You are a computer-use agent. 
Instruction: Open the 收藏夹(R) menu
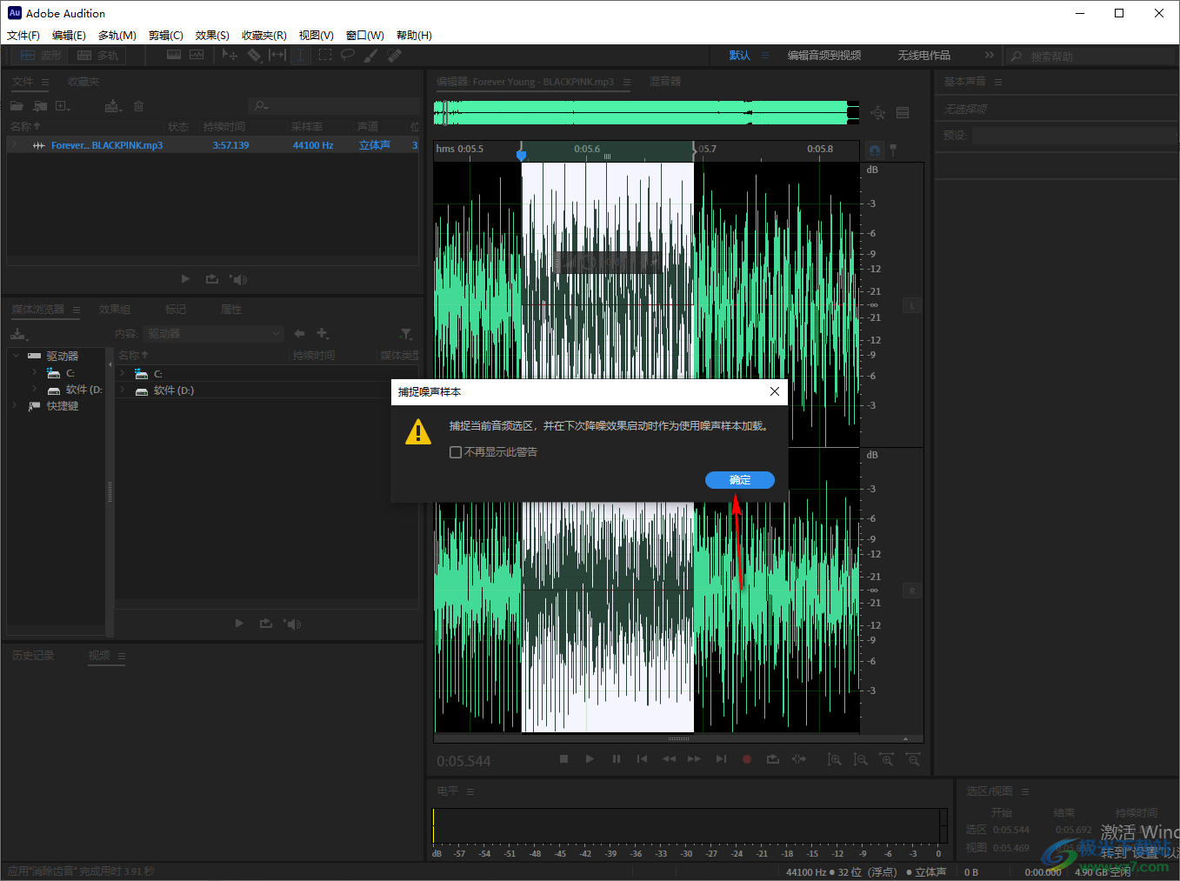click(264, 36)
